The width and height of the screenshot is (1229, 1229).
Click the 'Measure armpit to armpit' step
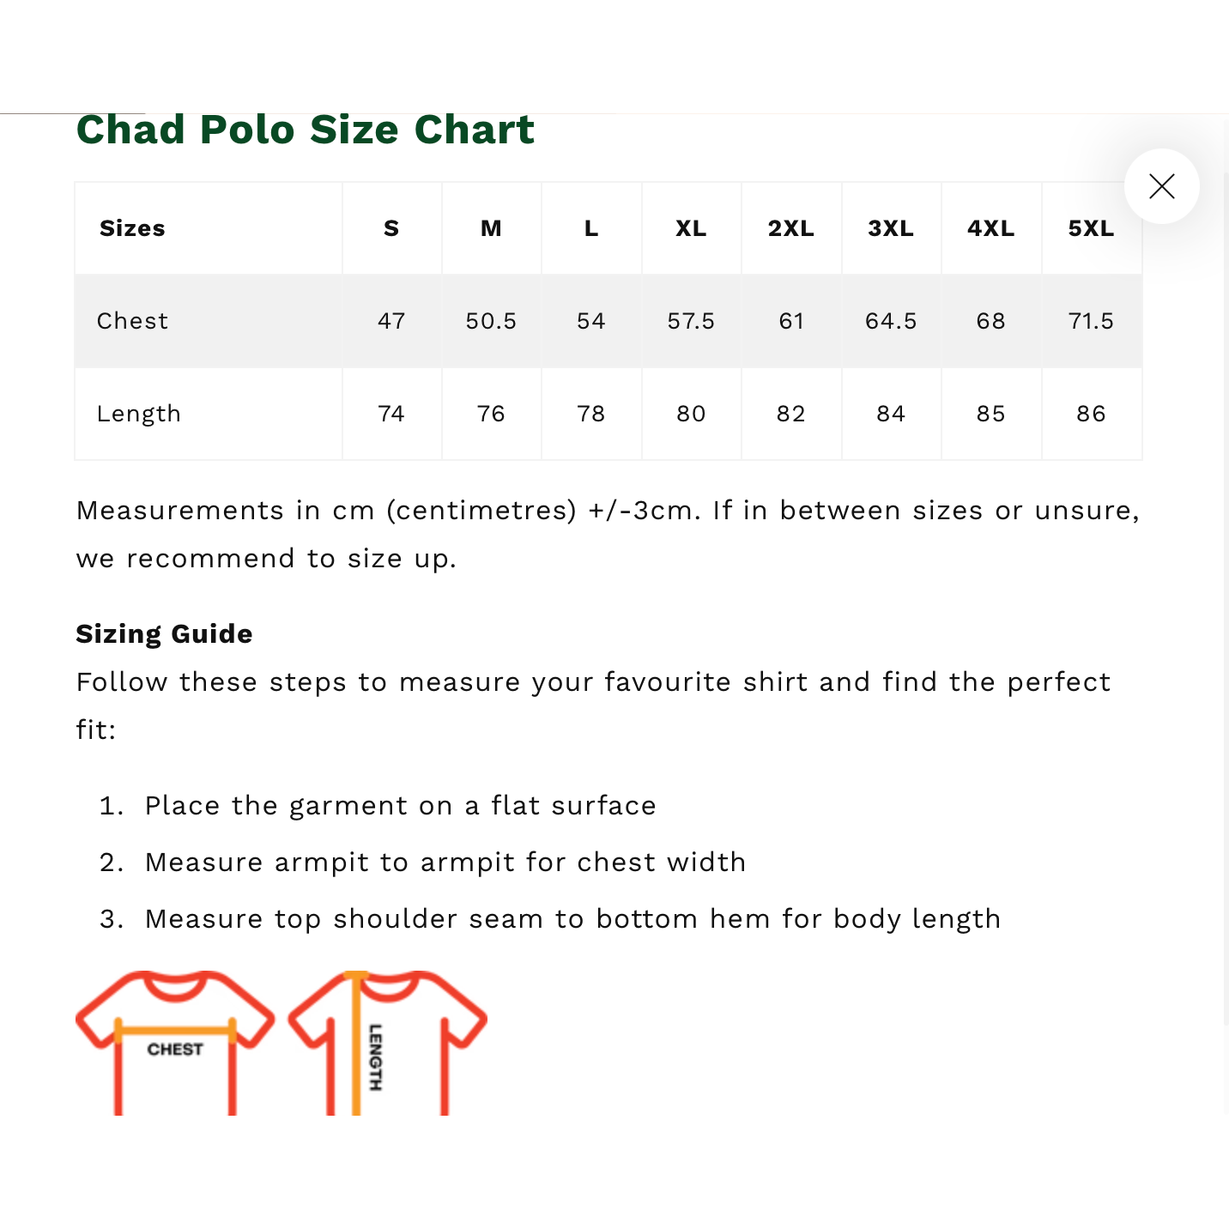445,863
